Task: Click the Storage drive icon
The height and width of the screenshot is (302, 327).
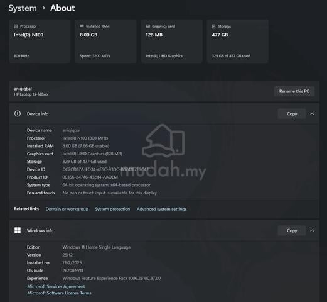Action: pos(213,26)
